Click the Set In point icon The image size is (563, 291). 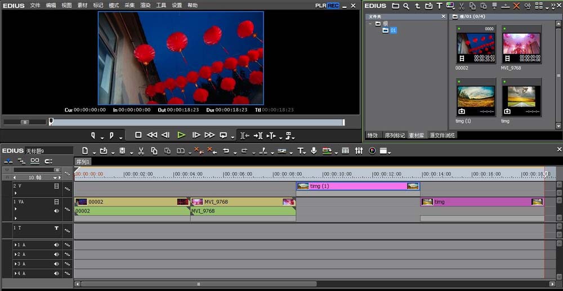click(x=93, y=135)
